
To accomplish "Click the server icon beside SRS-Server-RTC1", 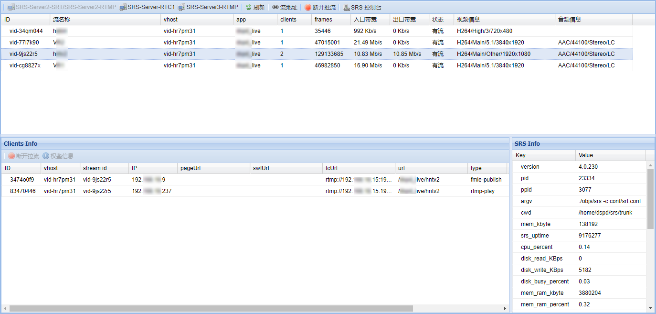I will [x=123, y=7].
